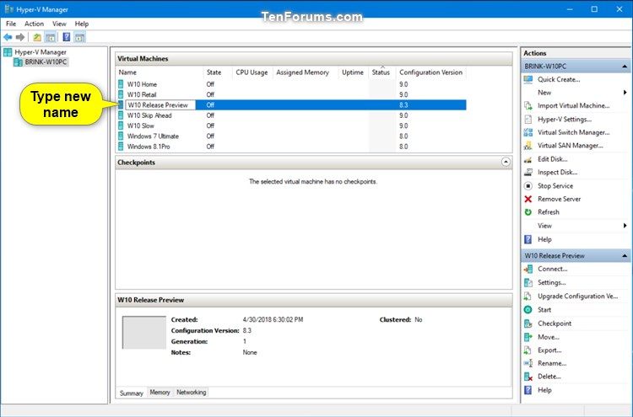Select the Windows 8.1Pro virtual machine

(x=149, y=147)
